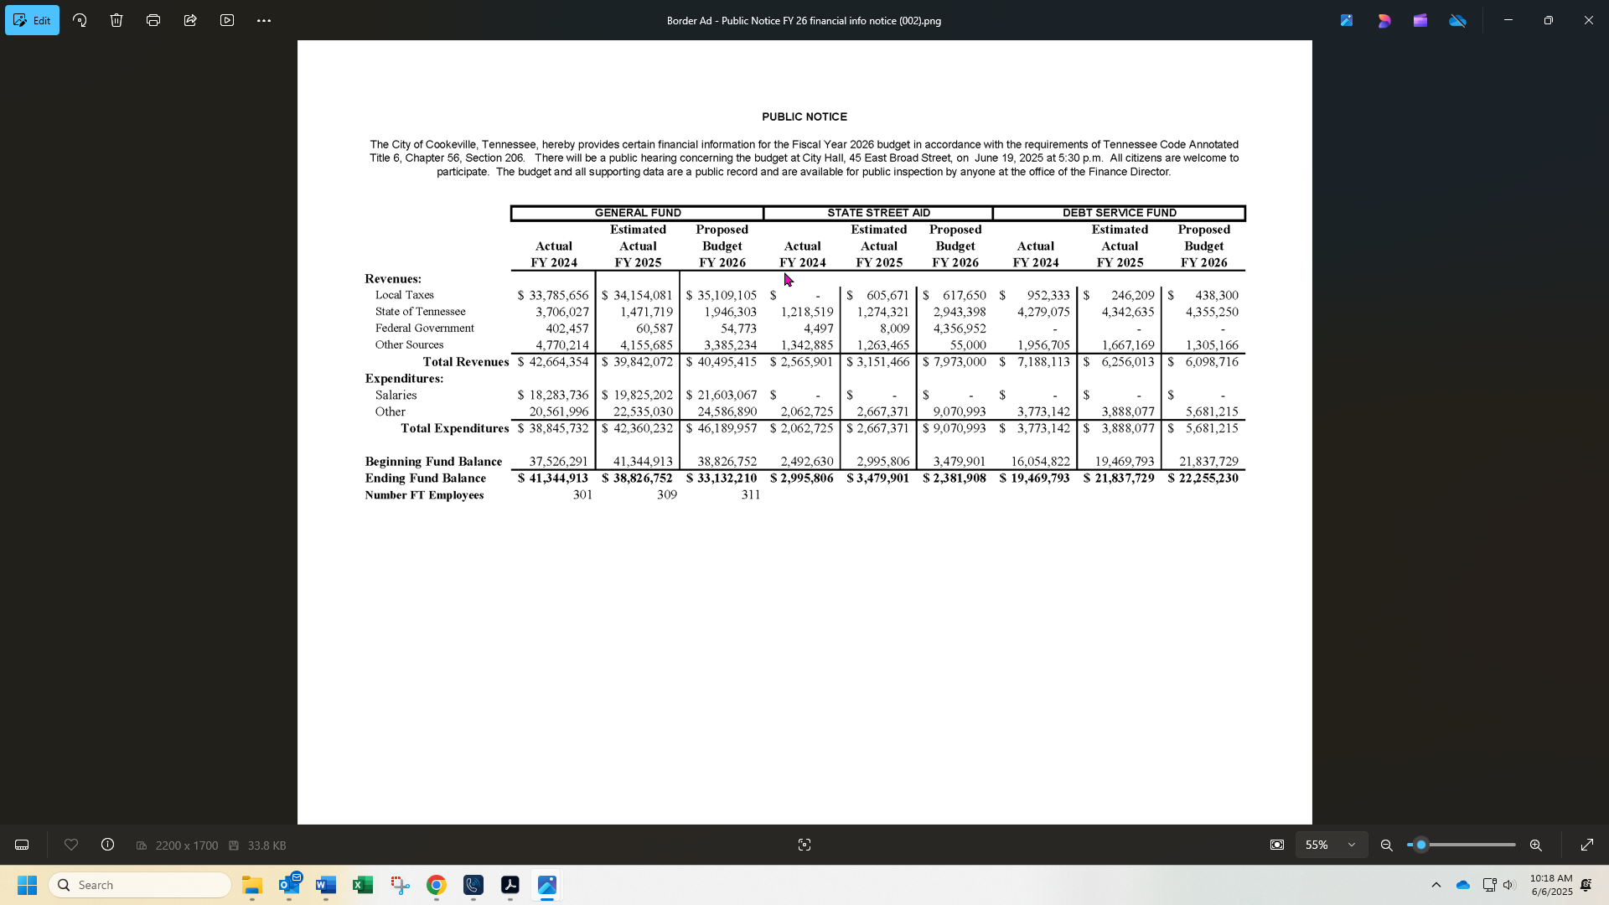
Task: Toggle zoom to fit icon
Action: click(x=1277, y=845)
